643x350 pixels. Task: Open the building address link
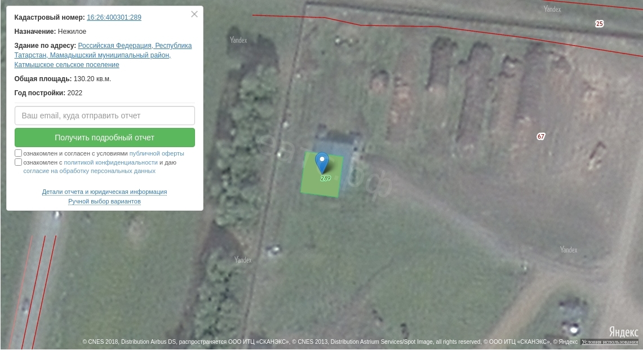pos(103,55)
